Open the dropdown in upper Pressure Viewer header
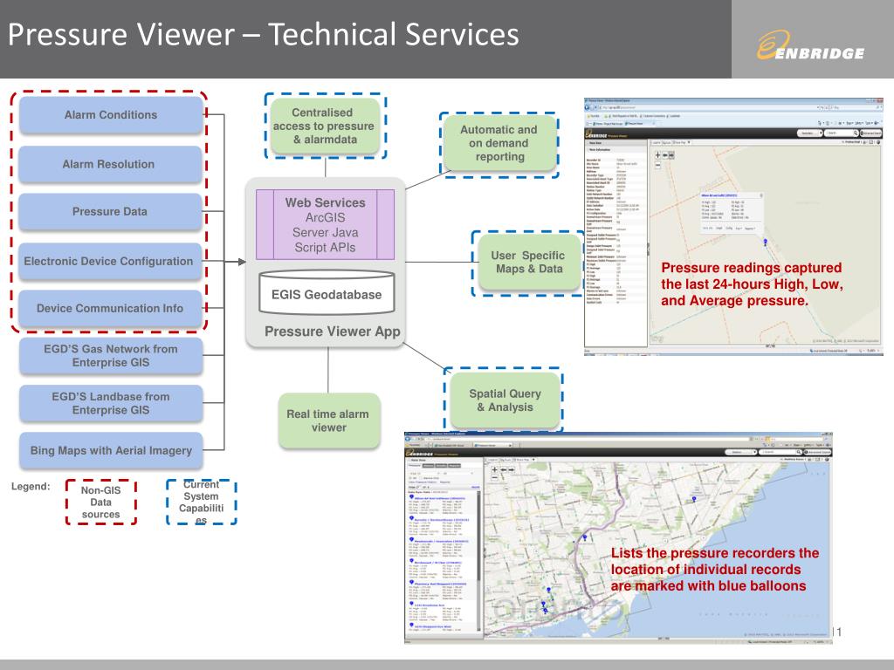894x670 pixels. [809, 133]
